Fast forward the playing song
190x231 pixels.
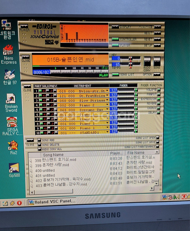point(90,68)
